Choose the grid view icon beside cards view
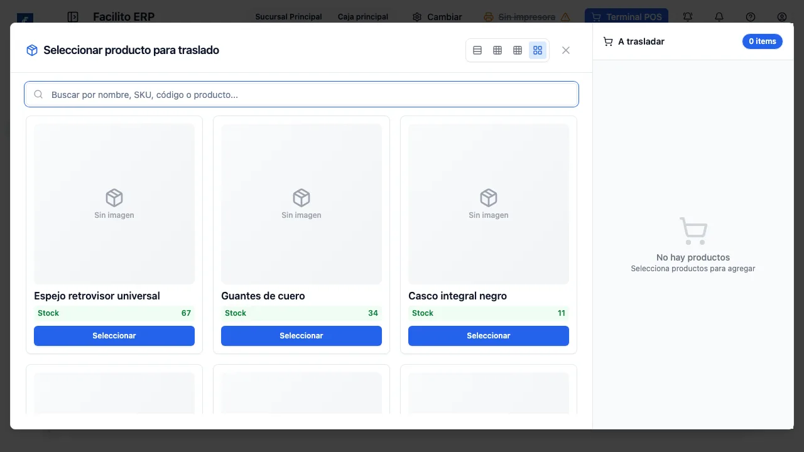Image resolution: width=804 pixels, height=452 pixels. tap(518, 50)
